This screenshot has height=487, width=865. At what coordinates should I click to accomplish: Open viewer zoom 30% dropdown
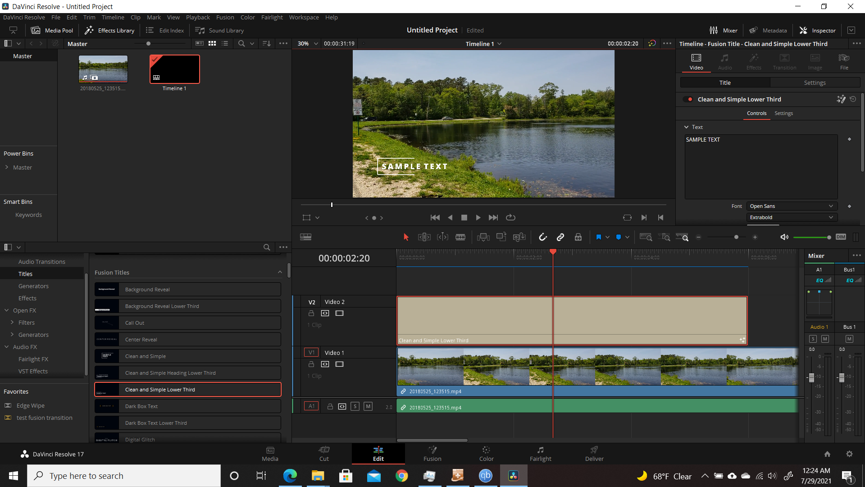coord(308,44)
